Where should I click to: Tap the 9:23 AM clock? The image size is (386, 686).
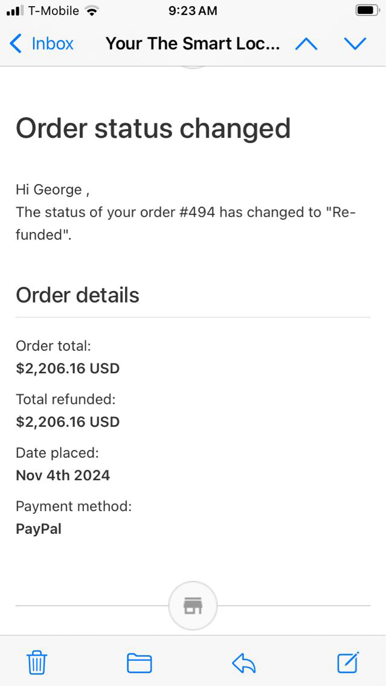193,11
